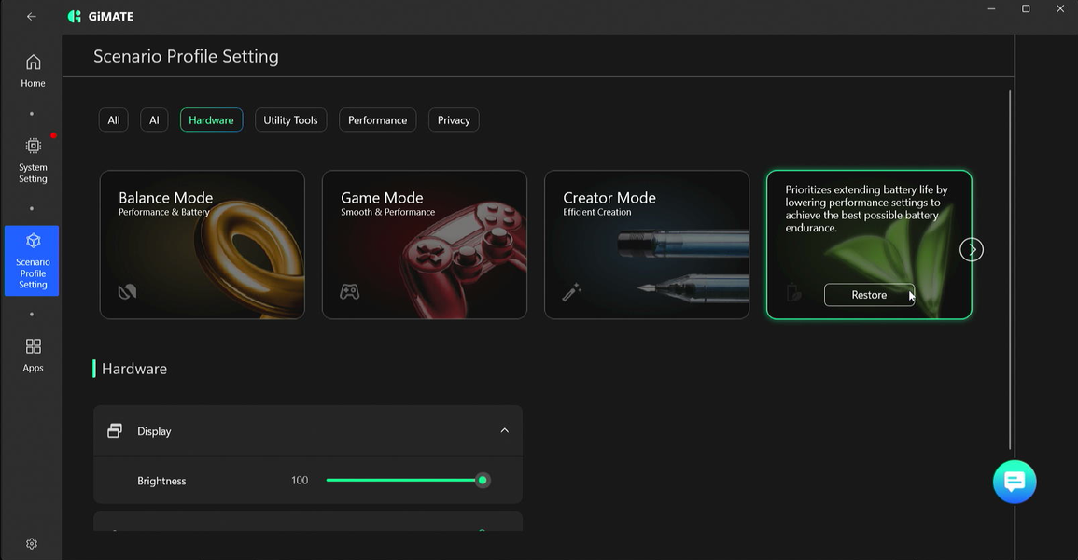Select the AI filter tab
Screen dimensions: 1078x560
pos(154,120)
